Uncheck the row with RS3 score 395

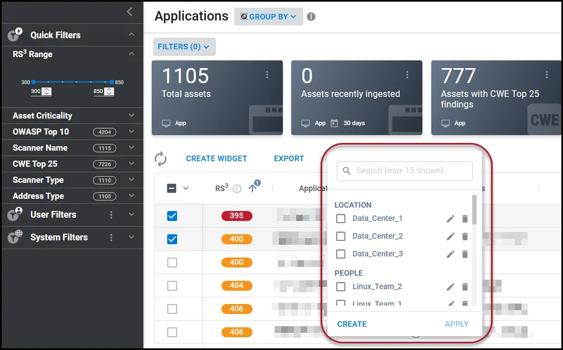pyautogui.click(x=172, y=215)
